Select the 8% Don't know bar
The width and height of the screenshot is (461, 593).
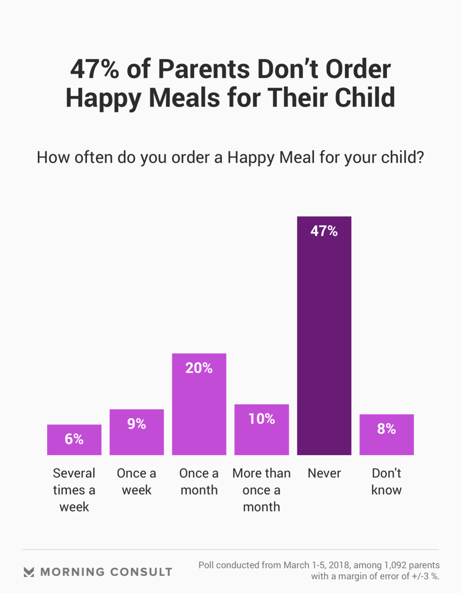click(386, 435)
